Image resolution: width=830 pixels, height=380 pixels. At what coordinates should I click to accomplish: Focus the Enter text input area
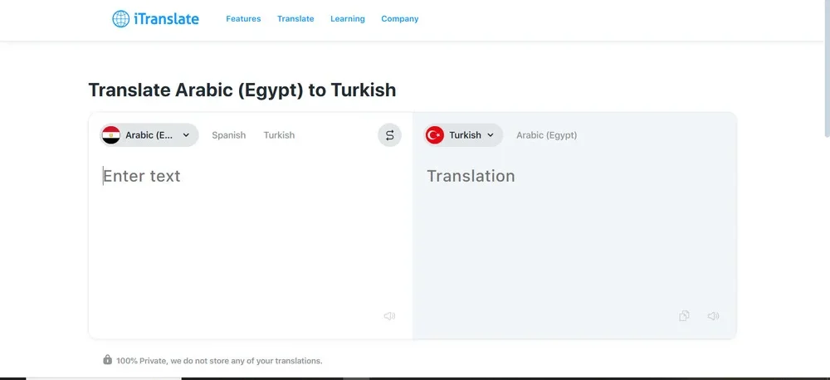[x=250, y=233]
